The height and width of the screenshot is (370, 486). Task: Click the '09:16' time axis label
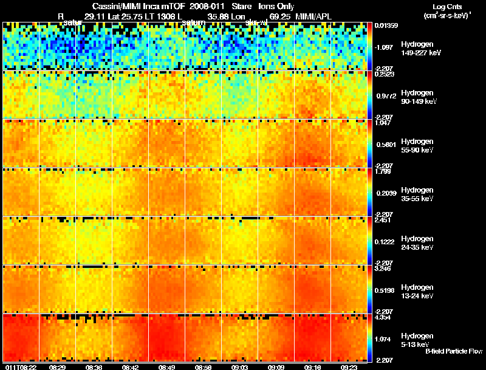pyautogui.click(x=312, y=367)
